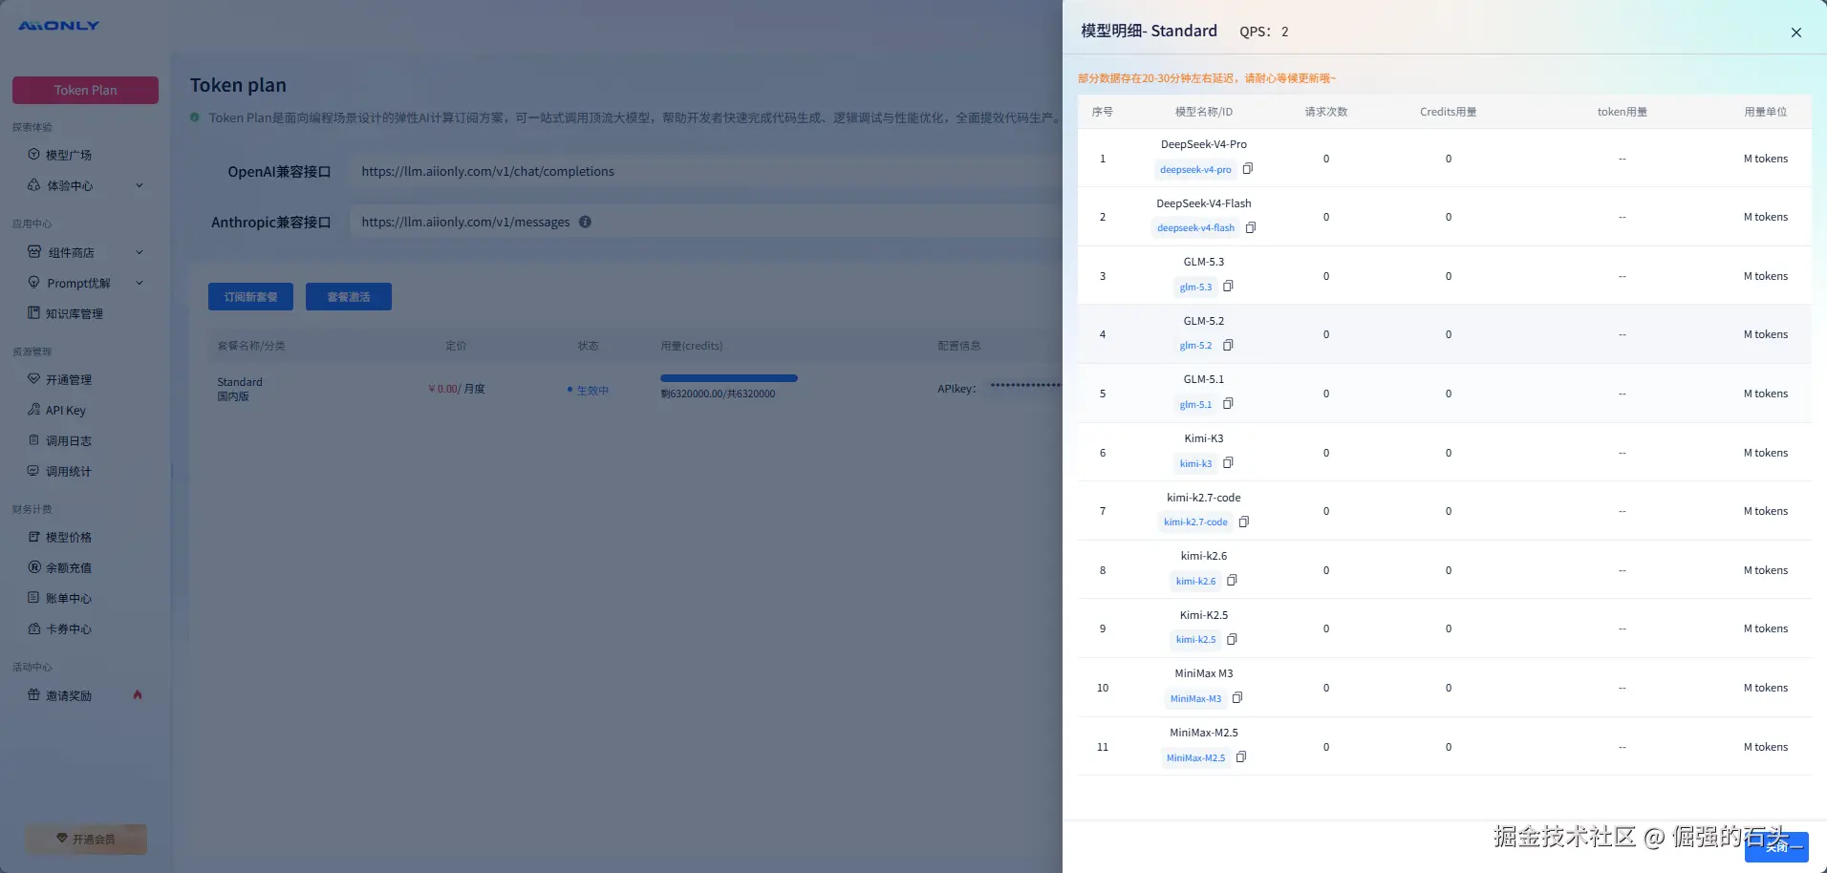Copy the deepseek-v4-pro model ID
1827x873 pixels.
(x=1247, y=169)
